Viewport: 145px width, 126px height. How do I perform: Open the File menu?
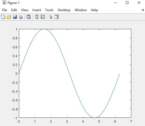4,10
